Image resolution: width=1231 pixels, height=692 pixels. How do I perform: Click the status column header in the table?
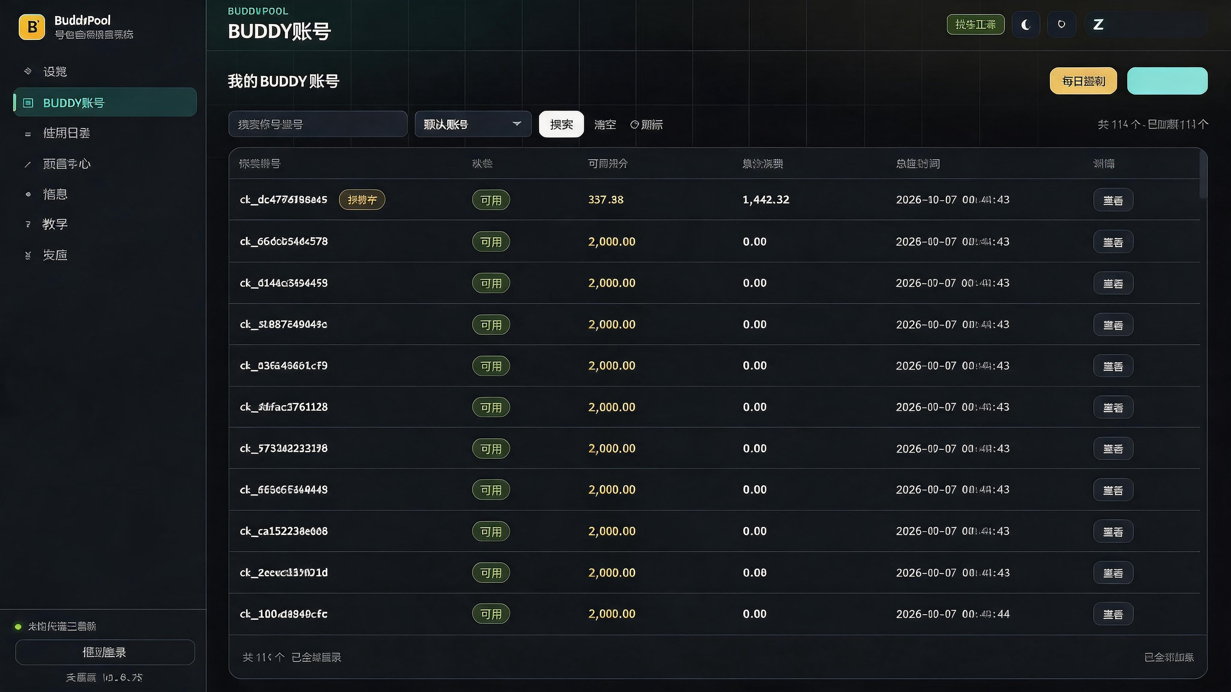tap(482, 164)
